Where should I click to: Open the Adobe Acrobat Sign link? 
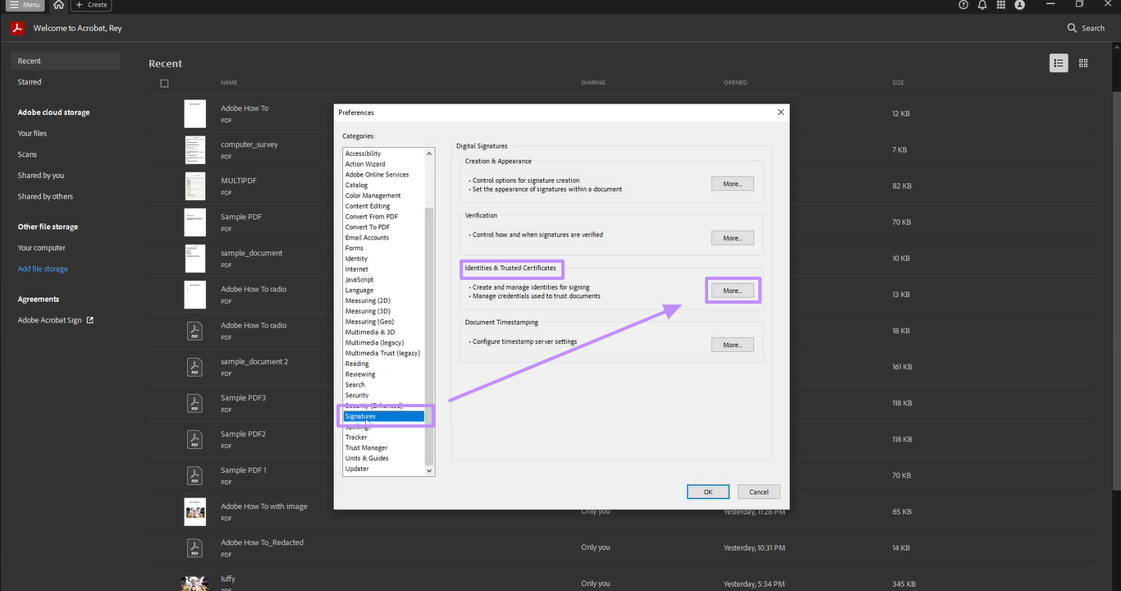[55, 320]
